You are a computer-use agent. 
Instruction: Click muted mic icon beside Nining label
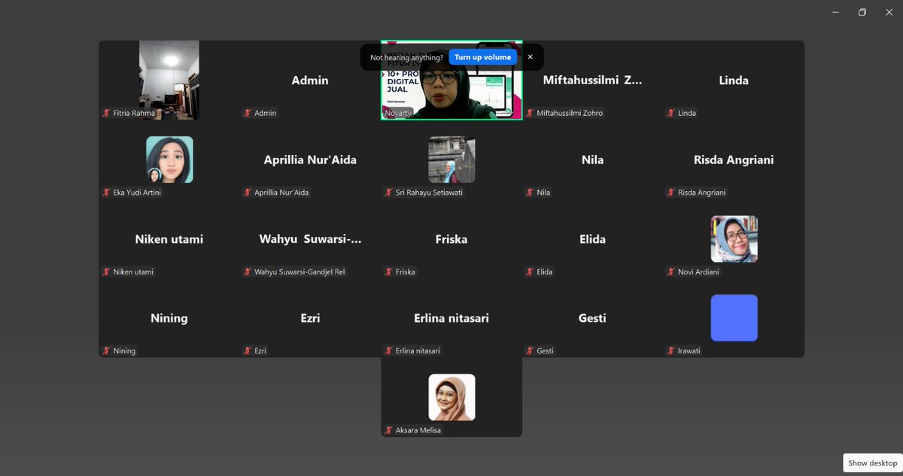[106, 350]
